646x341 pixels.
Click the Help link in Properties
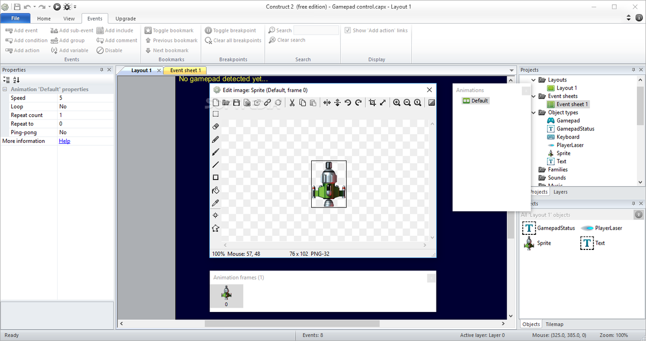65,141
